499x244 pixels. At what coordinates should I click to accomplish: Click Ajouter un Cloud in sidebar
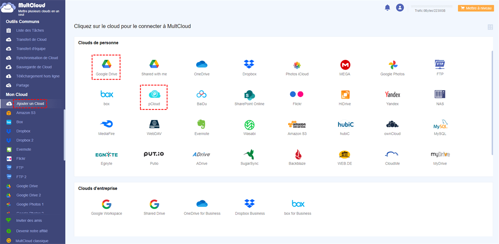click(30, 104)
